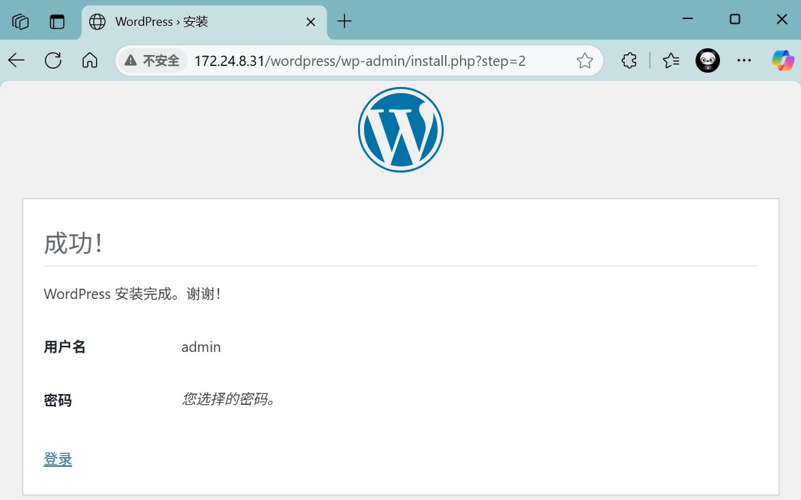Screen dimensions: 801x500
Task: Add this page to favorites with star
Action: pyautogui.click(x=585, y=61)
